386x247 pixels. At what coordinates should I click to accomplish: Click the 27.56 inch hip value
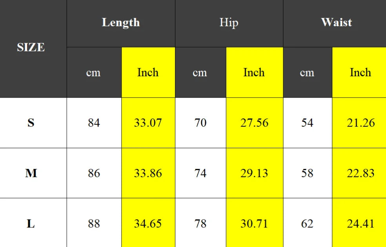point(254,123)
